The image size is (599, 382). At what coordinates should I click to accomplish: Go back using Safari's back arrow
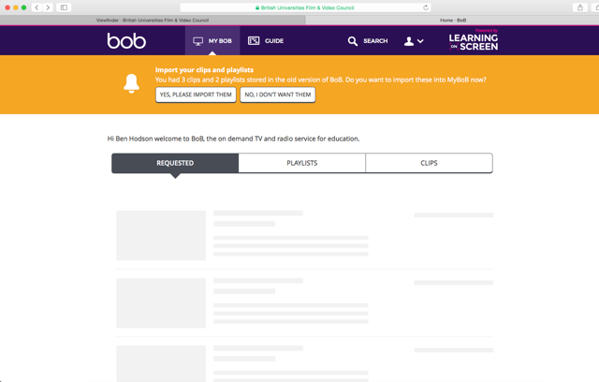(37, 7)
